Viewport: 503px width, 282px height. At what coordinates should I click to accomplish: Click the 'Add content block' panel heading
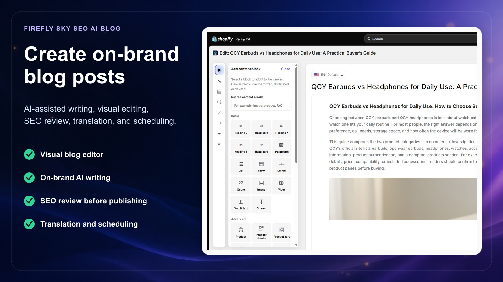[246, 69]
